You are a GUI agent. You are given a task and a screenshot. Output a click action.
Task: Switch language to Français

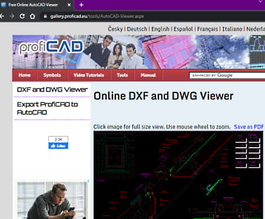[207, 29]
